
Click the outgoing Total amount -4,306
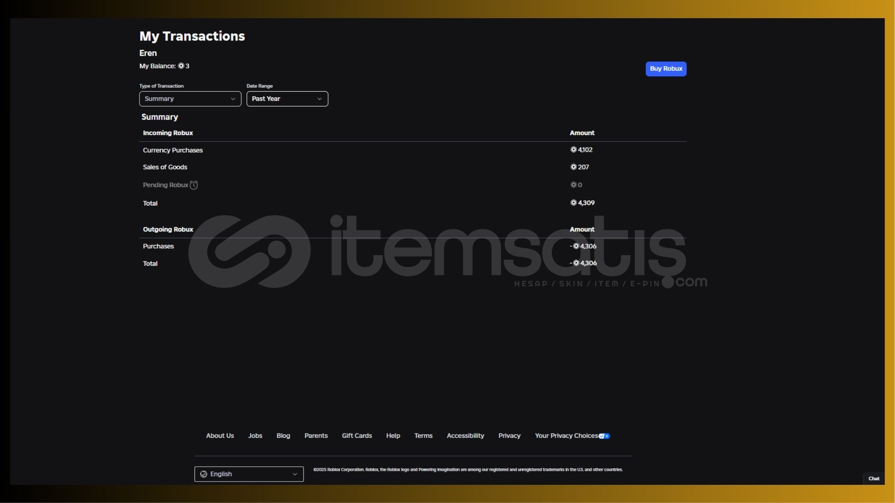(583, 263)
